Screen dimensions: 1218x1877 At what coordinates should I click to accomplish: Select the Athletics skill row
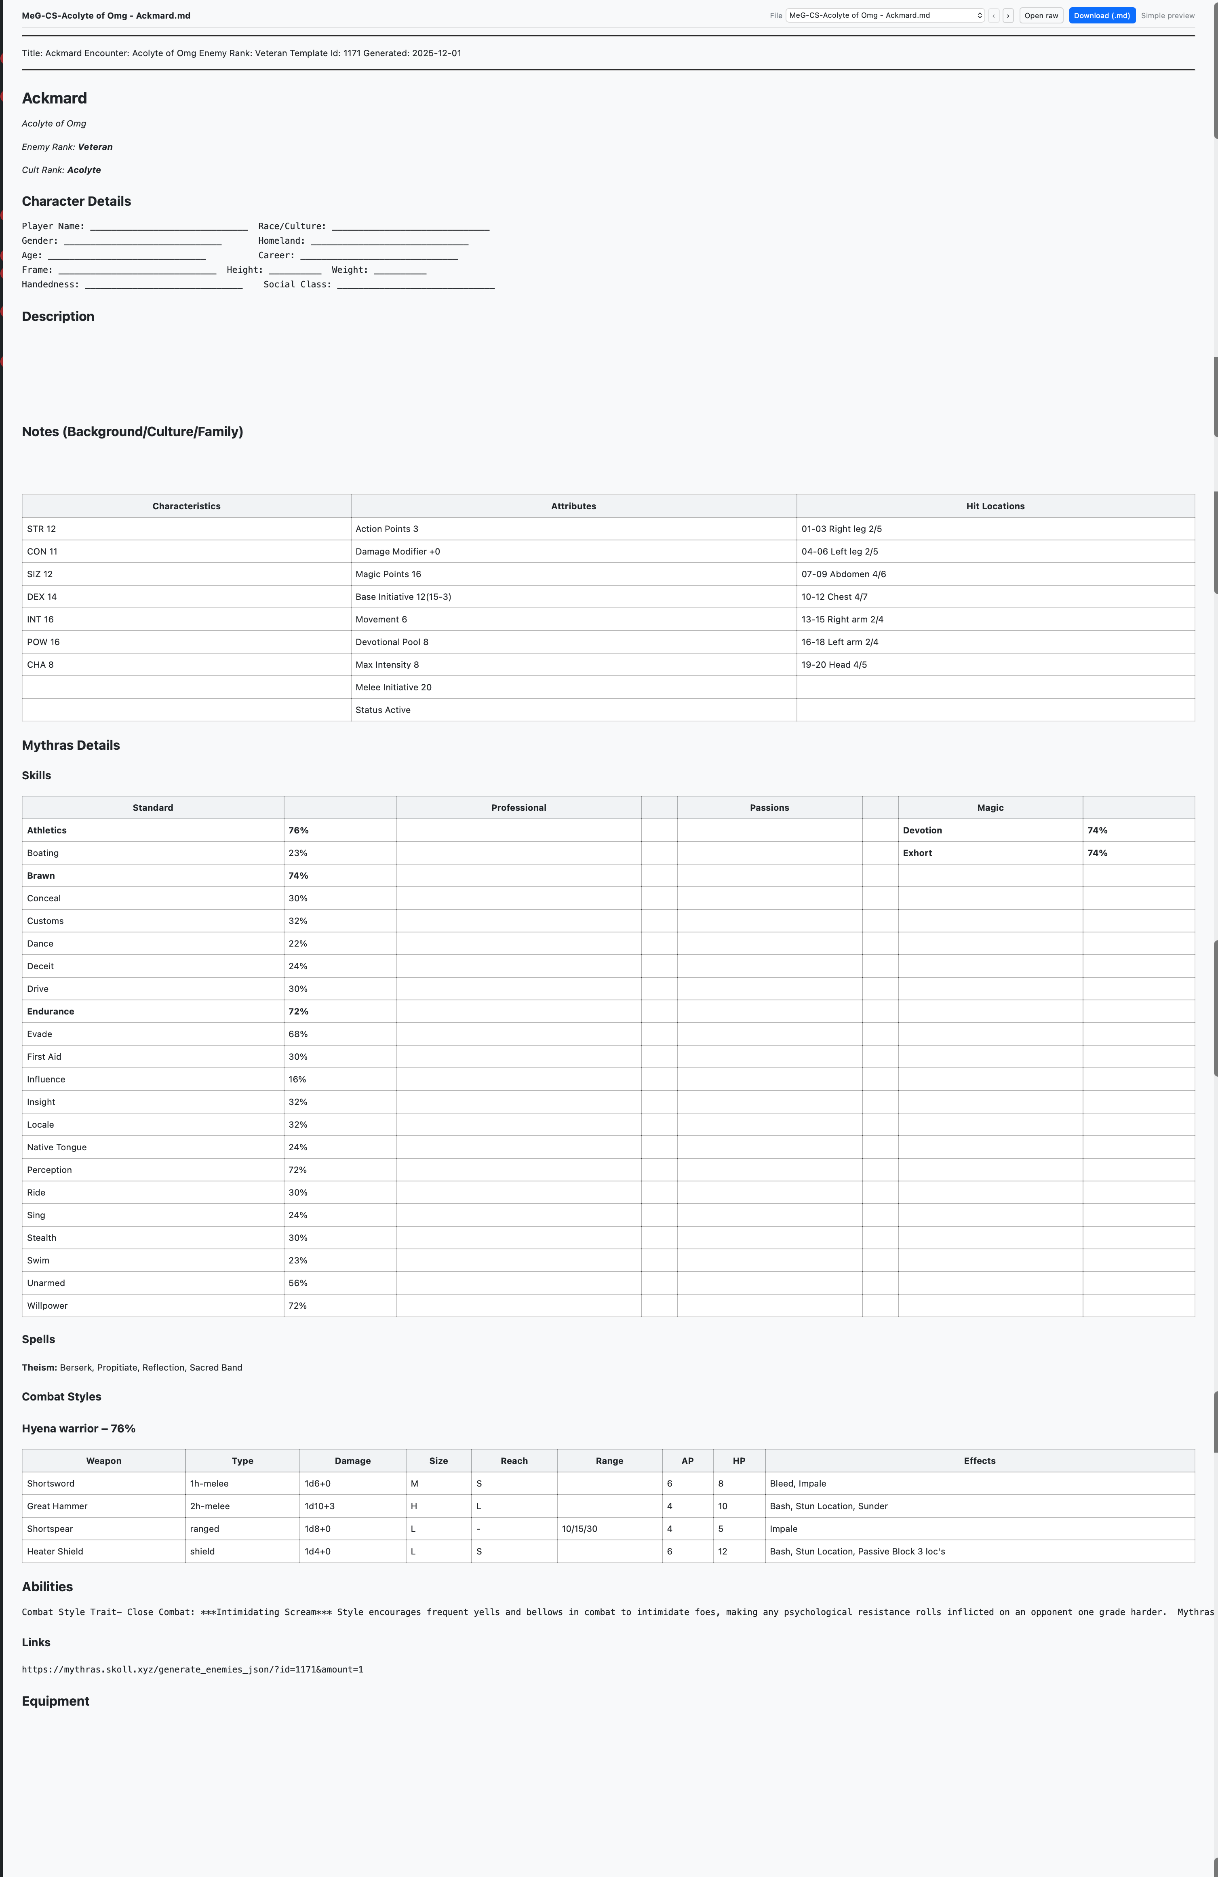tap(47, 831)
